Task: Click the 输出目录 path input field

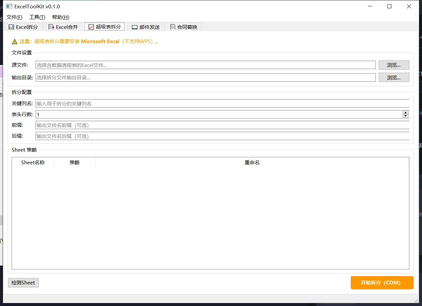Action: 206,77
